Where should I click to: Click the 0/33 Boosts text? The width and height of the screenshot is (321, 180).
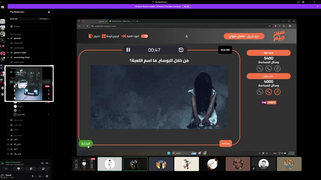tap(44, 19)
